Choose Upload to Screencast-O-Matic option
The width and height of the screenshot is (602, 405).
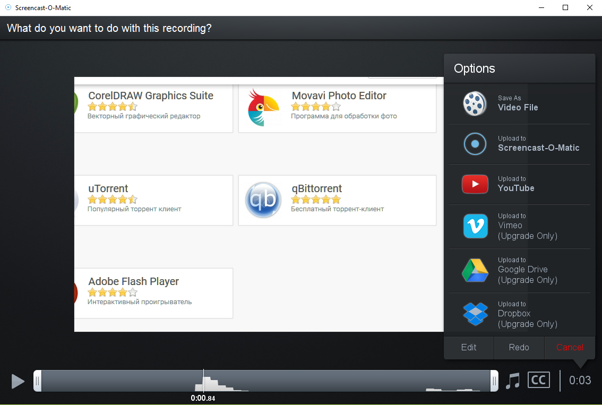point(520,144)
